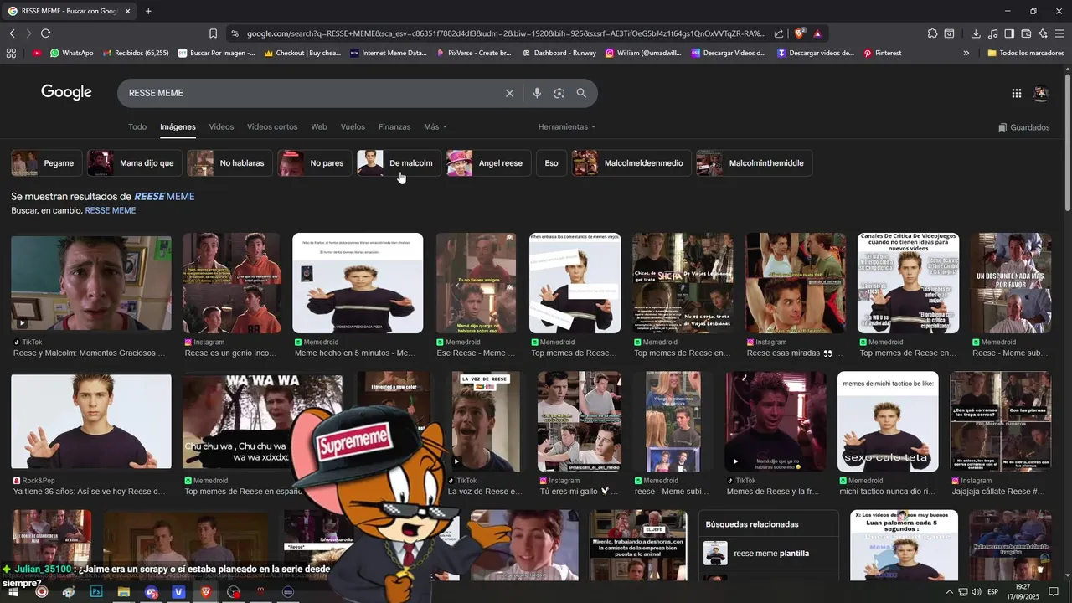Click the Windows Start button
This screenshot has height=603, width=1072.
(x=13, y=592)
